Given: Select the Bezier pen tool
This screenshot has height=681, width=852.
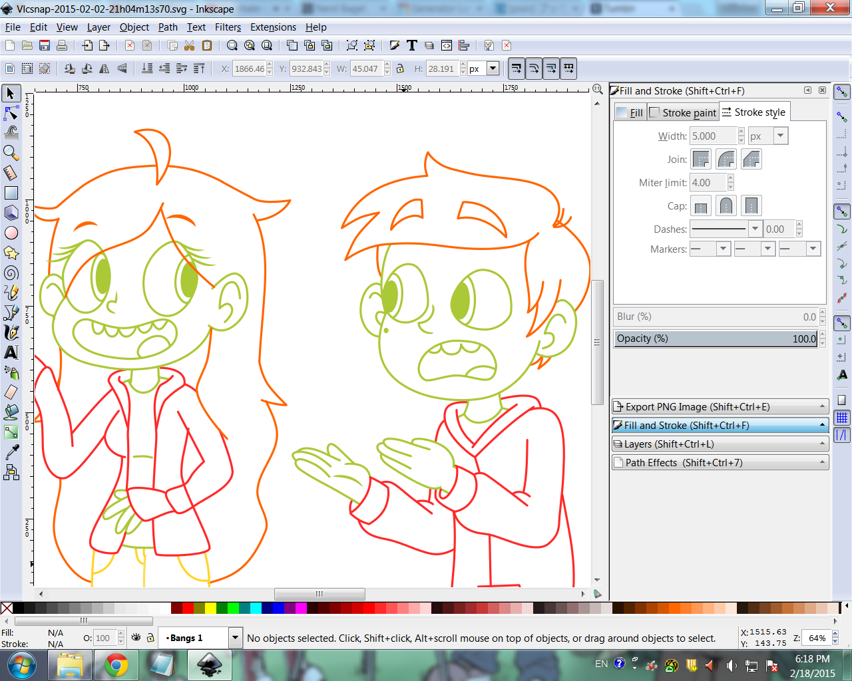Looking at the screenshot, I should [x=11, y=313].
